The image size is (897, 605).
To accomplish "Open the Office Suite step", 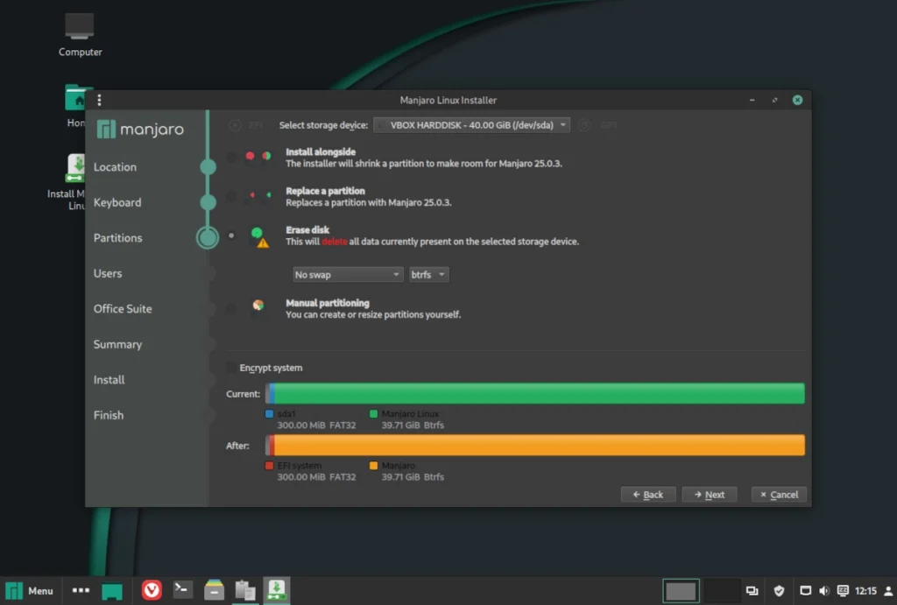I will click(x=123, y=309).
